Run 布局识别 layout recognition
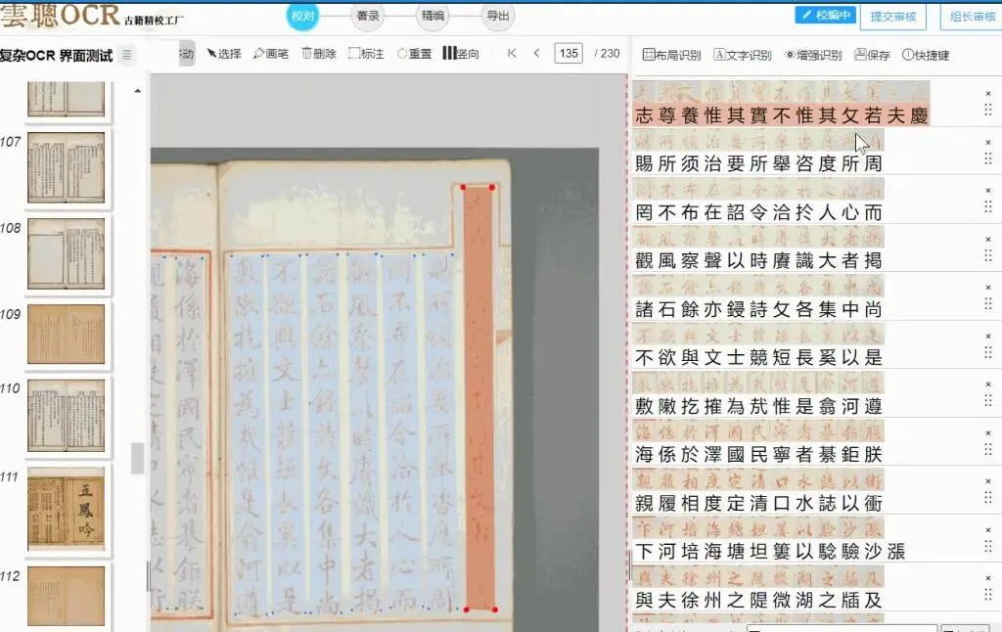The image size is (1002, 632). point(671,55)
